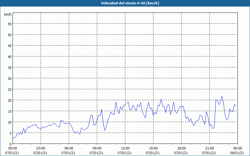Click the 08/01/21 date label
Screen dimensions: 250x156
pyautogui.click(x=237, y=153)
